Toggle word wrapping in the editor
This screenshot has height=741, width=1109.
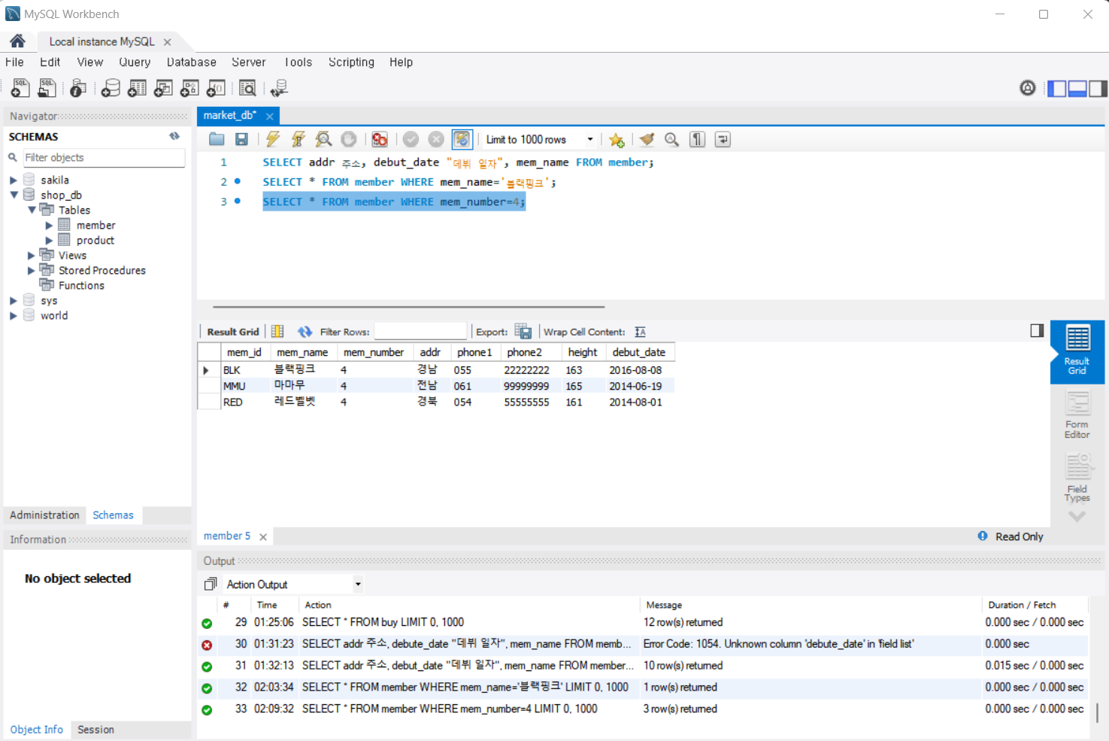(x=723, y=139)
